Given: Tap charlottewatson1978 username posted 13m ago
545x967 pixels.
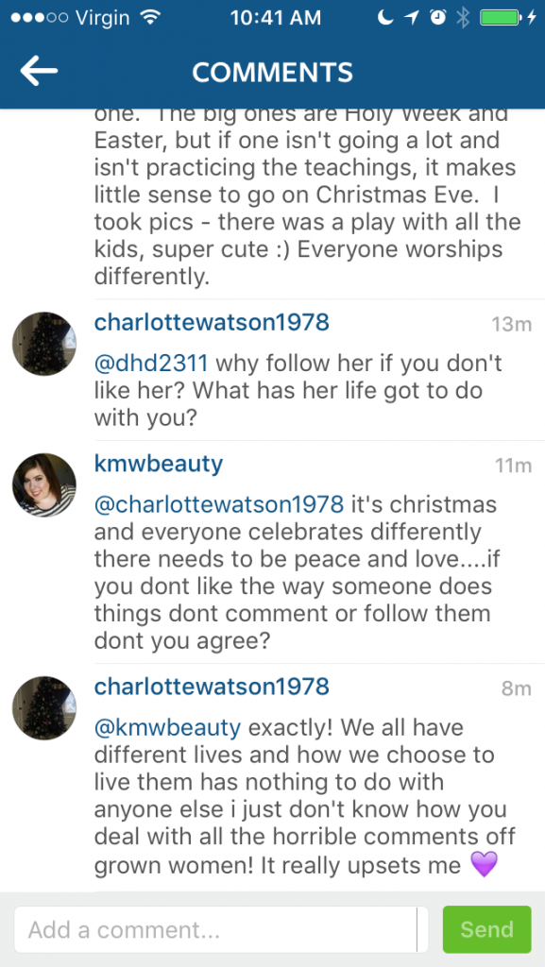Looking at the screenshot, I should pos(212,322).
